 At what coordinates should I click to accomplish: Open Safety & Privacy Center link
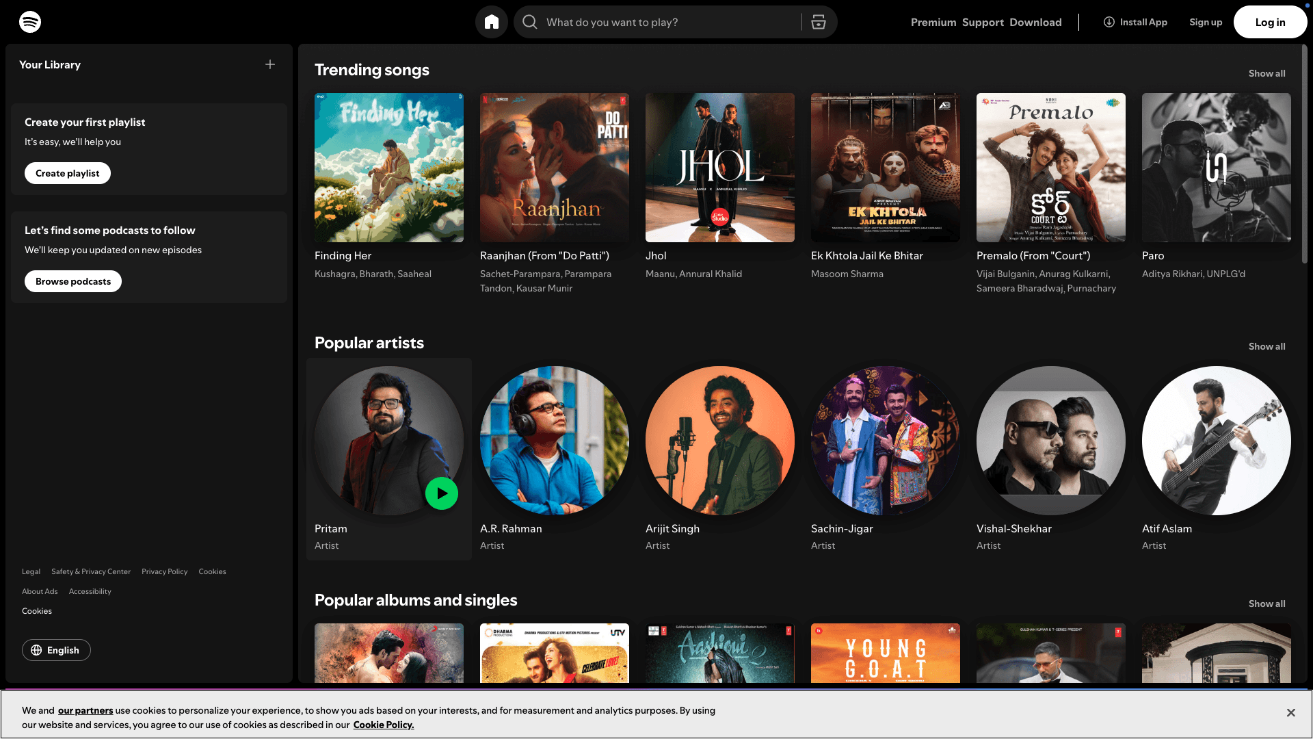(91, 571)
